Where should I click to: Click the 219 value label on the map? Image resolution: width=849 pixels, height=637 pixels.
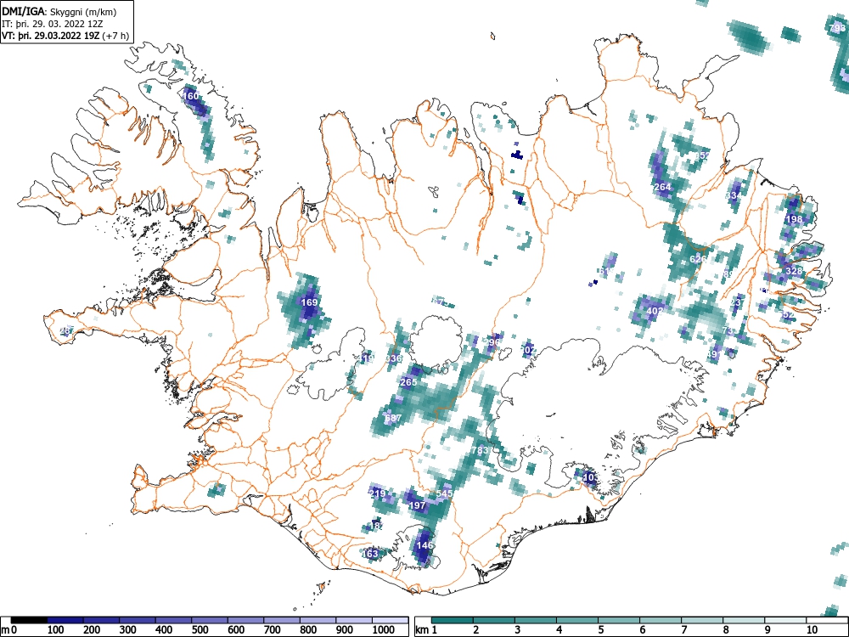click(377, 493)
